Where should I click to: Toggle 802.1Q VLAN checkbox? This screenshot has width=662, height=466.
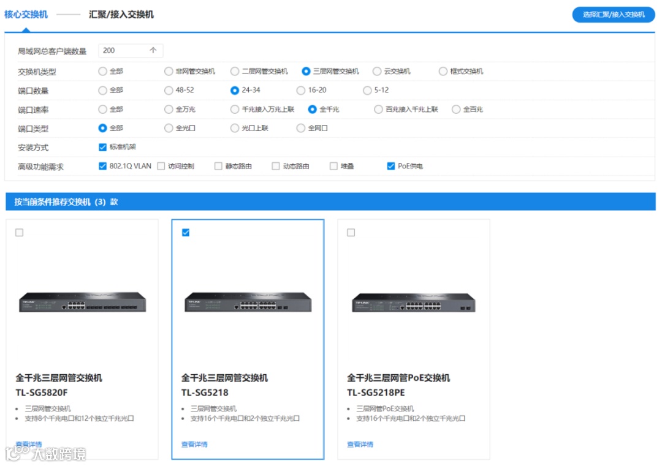102,166
